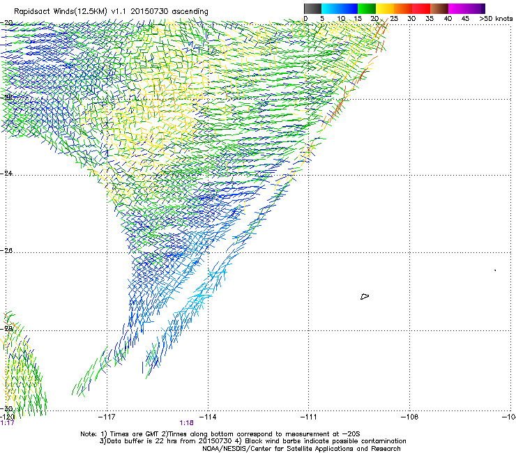The width and height of the screenshot is (516, 453).
Task: Click the -111 longitude axis label
Action: pyautogui.click(x=308, y=417)
